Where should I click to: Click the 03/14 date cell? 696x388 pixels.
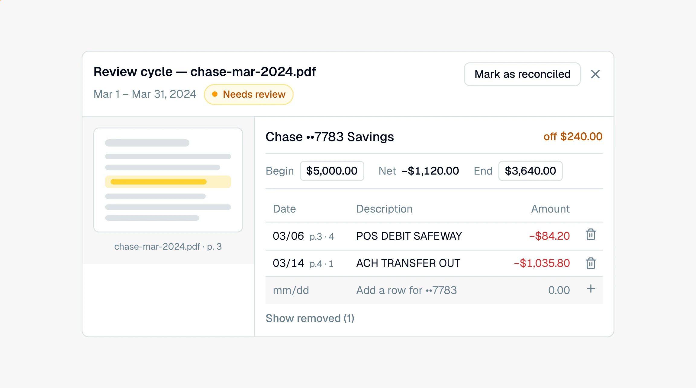click(x=288, y=263)
